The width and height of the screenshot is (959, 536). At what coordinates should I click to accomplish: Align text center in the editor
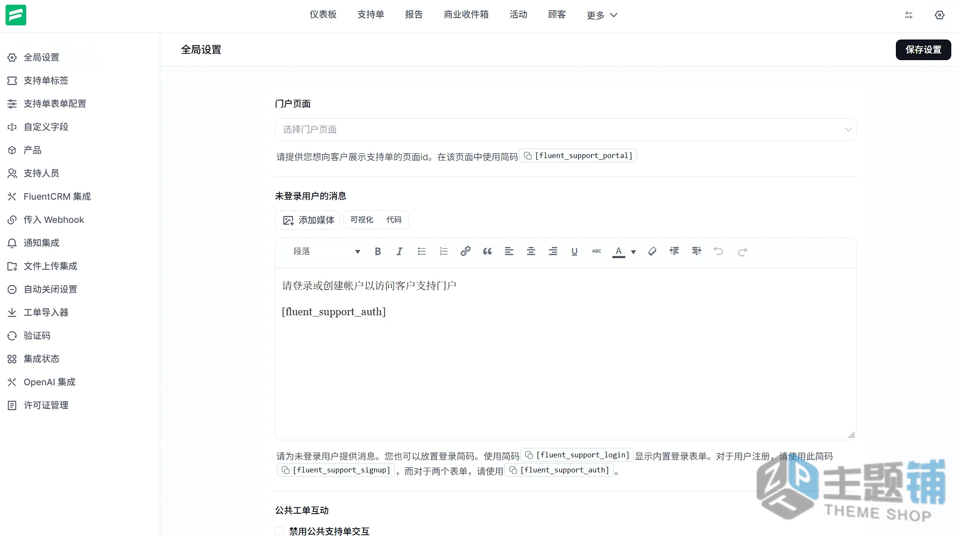click(x=531, y=252)
